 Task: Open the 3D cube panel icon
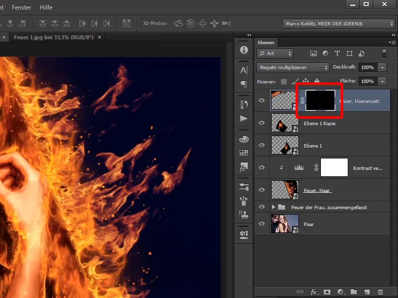[x=244, y=234]
